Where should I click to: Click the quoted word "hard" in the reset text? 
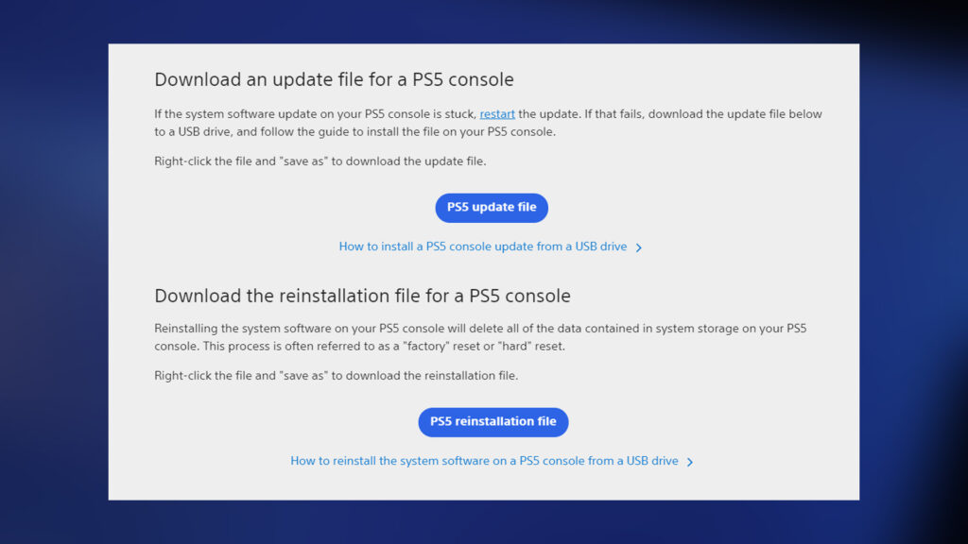coord(514,346)
